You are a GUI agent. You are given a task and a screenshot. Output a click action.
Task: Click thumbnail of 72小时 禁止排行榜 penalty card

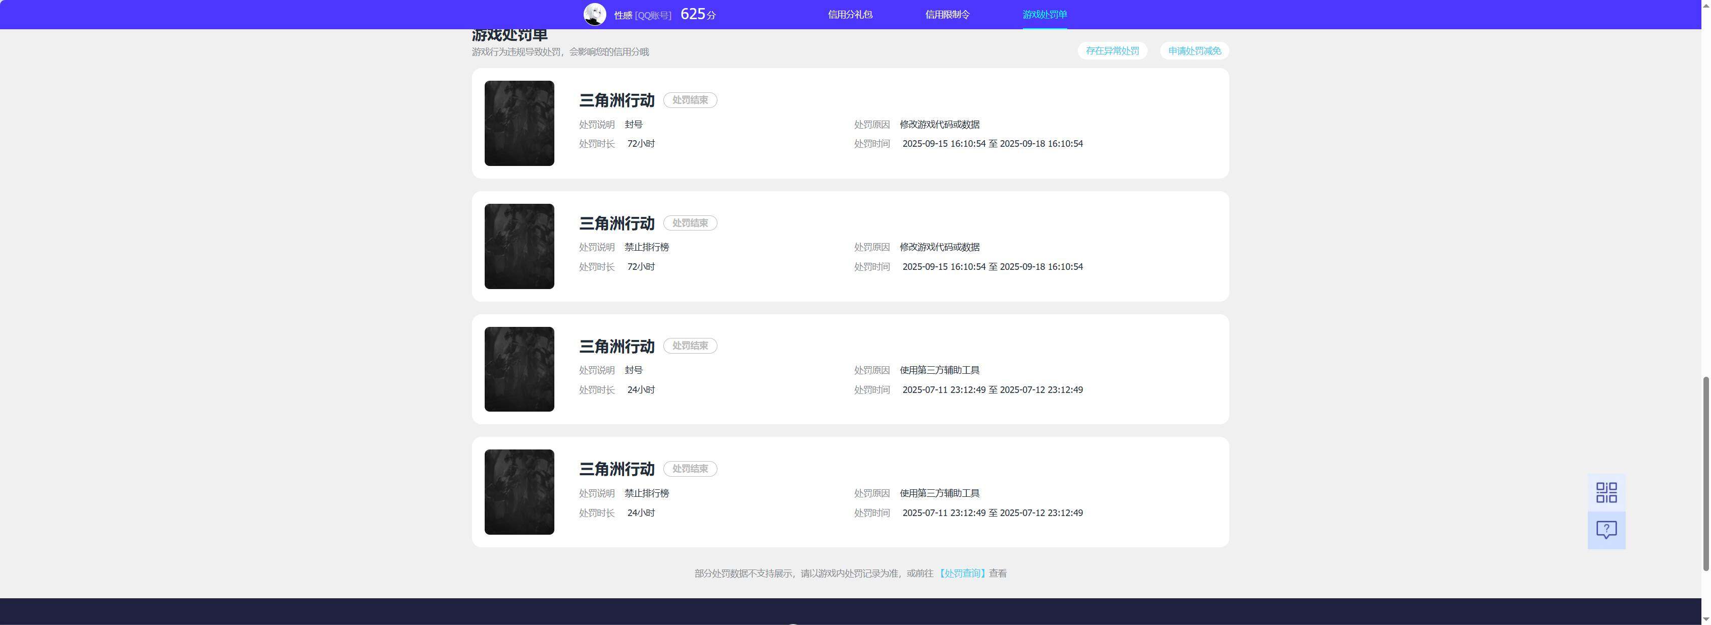pos(520,246)
